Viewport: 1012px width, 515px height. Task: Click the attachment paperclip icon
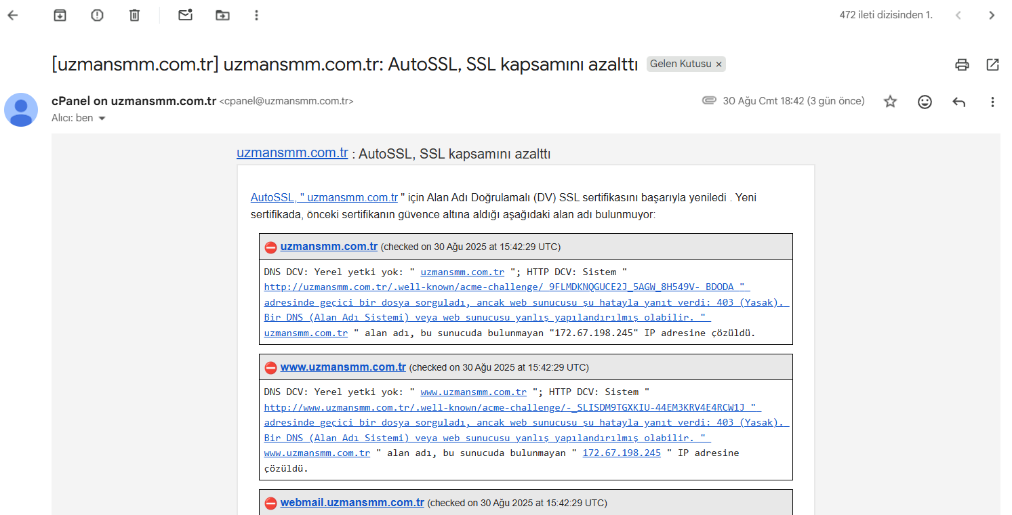pos(709,101)
